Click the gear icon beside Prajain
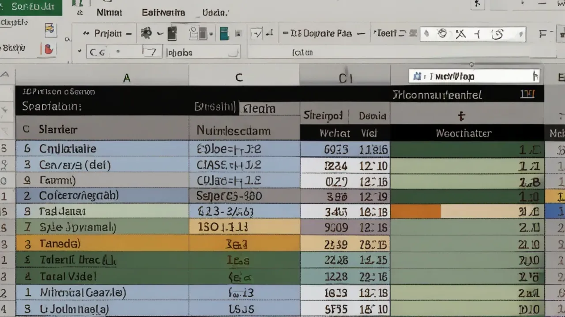The width and height of the screenshot is (565, 317). (x=146, y=33)
